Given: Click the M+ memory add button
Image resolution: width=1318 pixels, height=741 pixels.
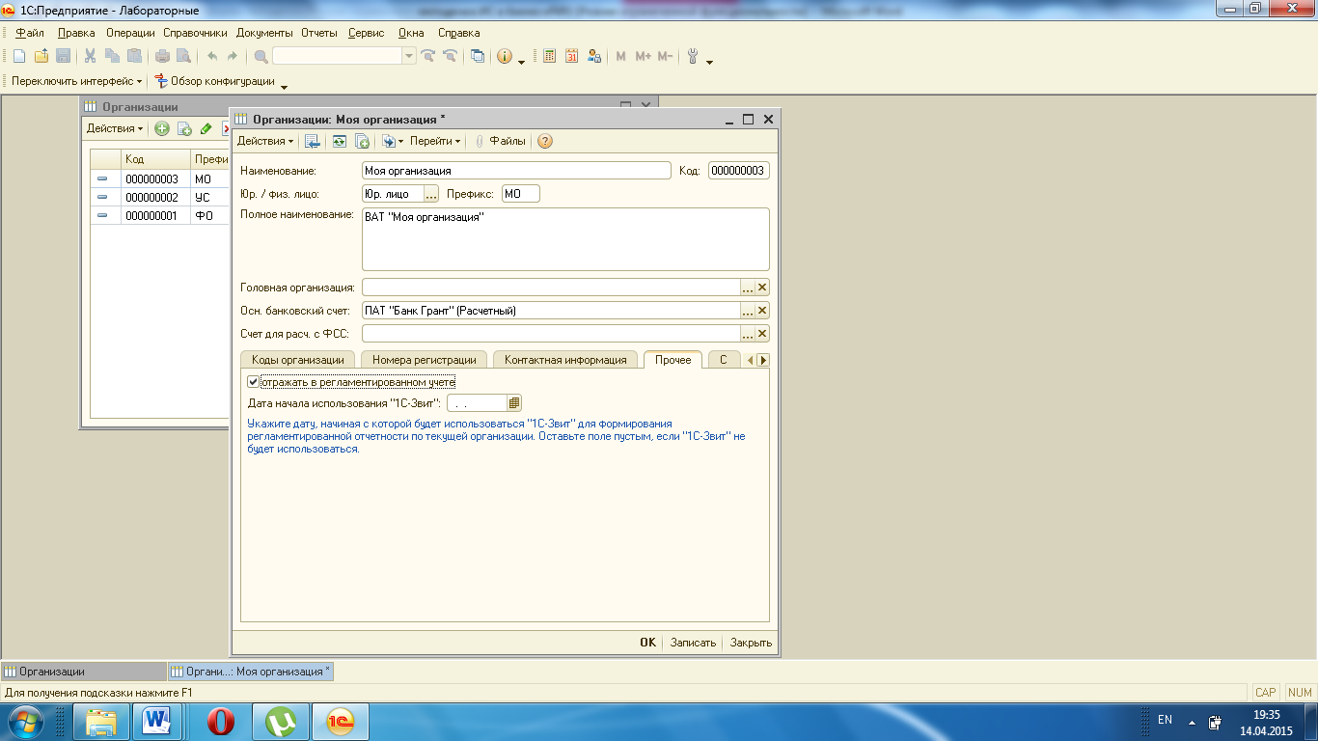Looking at the screenshot, I should tap(644, 56).
